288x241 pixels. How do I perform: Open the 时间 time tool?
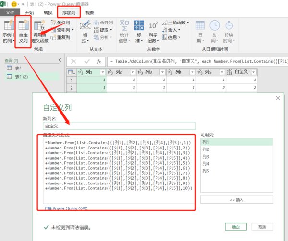coord(215,31)
